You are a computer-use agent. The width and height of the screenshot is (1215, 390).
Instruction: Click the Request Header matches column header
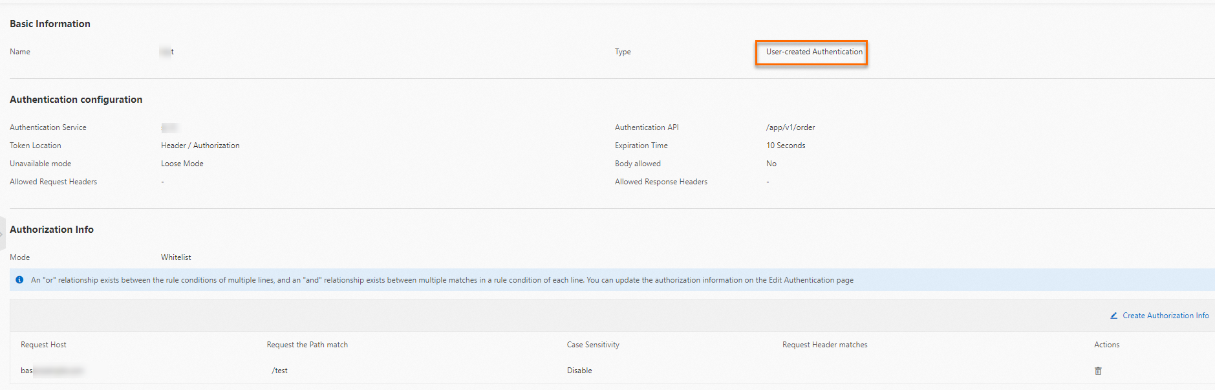(824, 345)
